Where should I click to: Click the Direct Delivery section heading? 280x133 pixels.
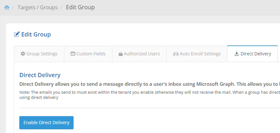(x=40, y=75)
